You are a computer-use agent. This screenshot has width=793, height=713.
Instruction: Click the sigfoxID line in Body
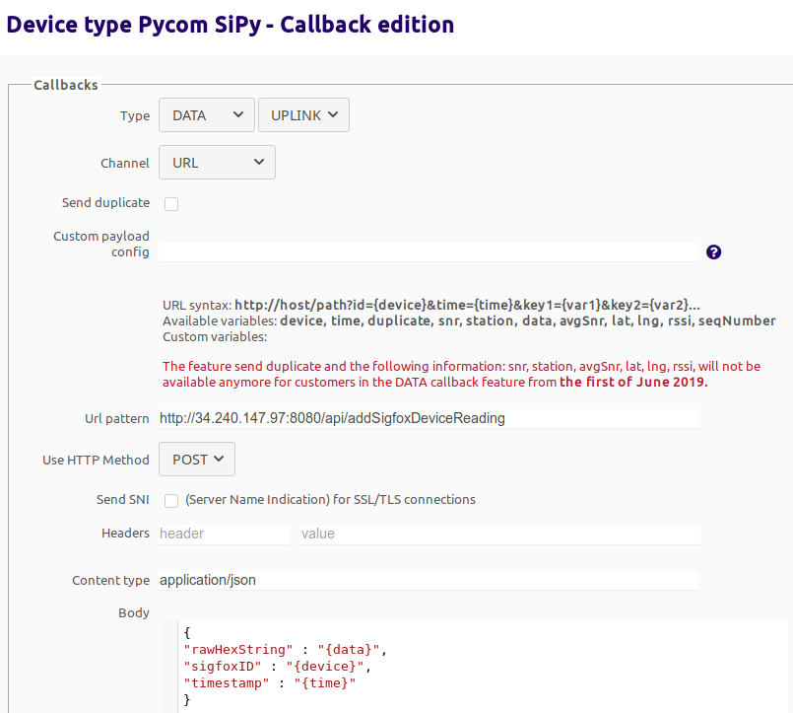pos(275,667)
